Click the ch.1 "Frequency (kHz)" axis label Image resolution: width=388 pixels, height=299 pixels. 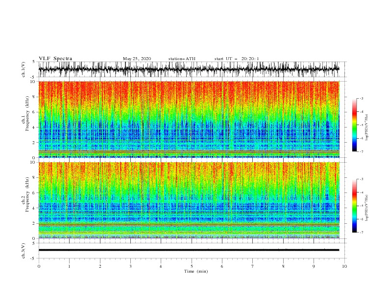27,114
